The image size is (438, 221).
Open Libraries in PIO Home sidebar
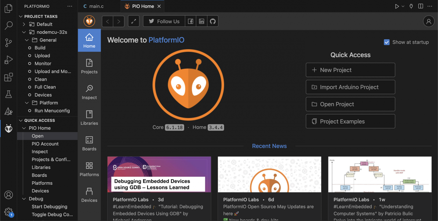click(x=89, y=118)
